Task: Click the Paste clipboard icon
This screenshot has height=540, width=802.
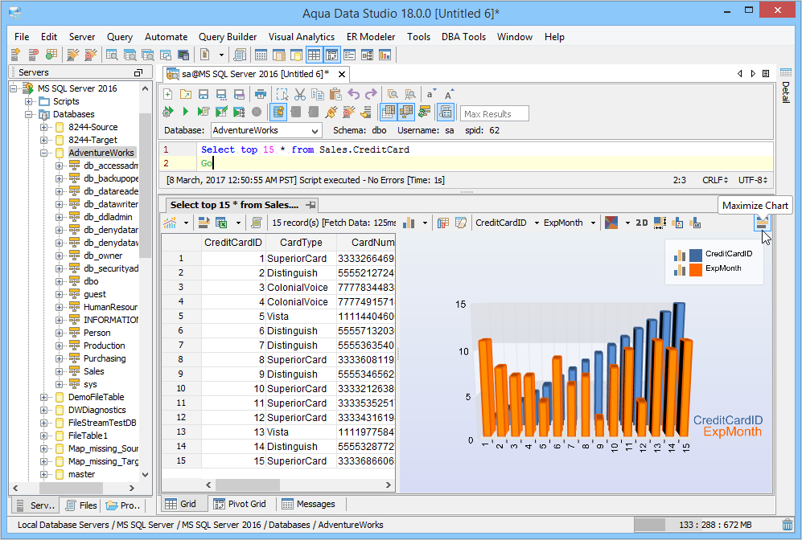Action: [x=335, y=94]
